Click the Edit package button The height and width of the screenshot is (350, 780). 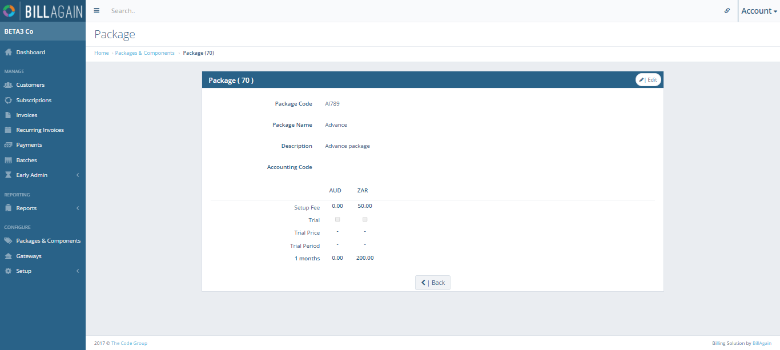click(x=648, y=80)
